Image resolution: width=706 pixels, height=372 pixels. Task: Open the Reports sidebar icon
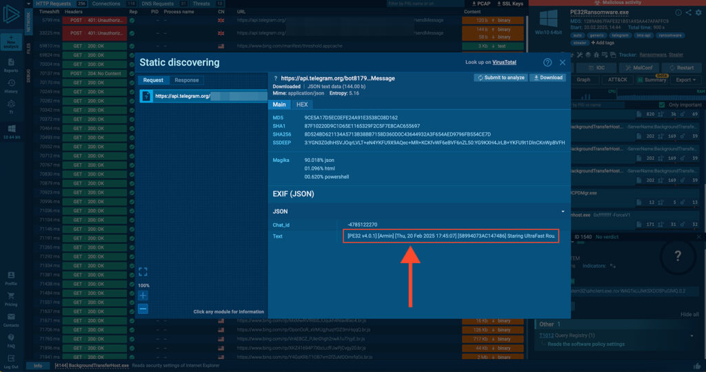coord(10,66)
